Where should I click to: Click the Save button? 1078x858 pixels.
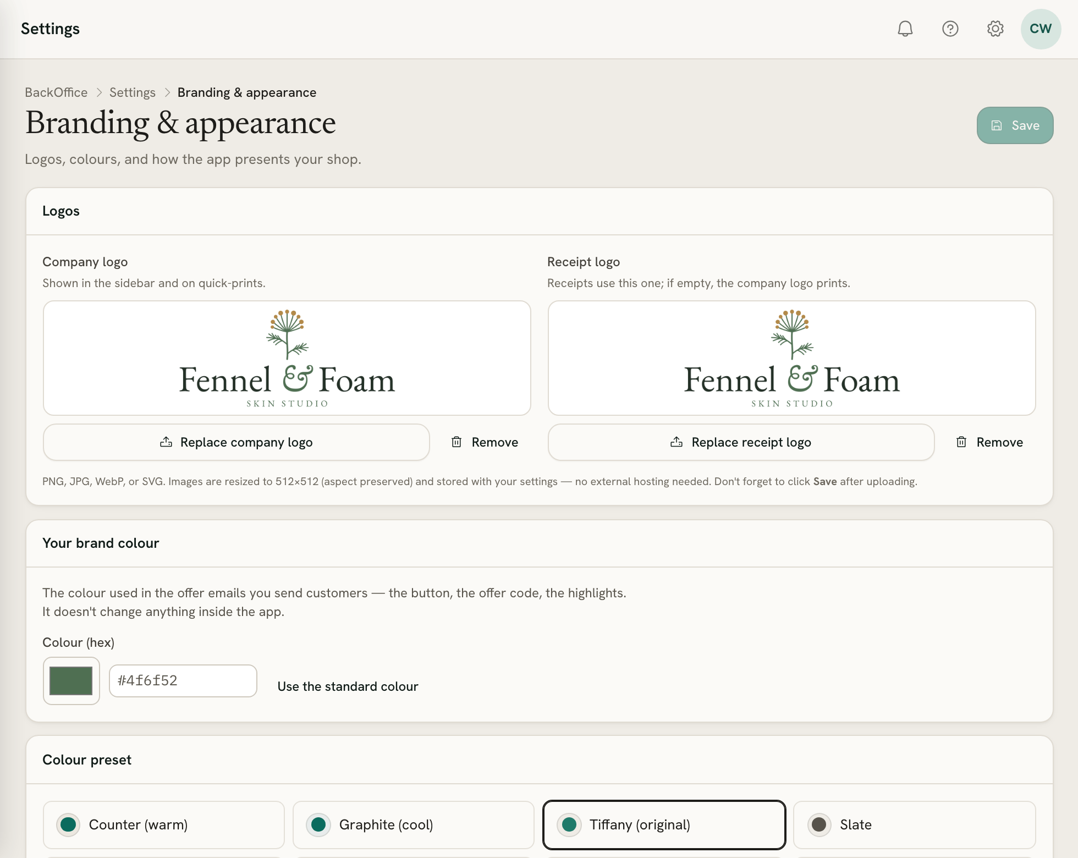click(1015, 125)
